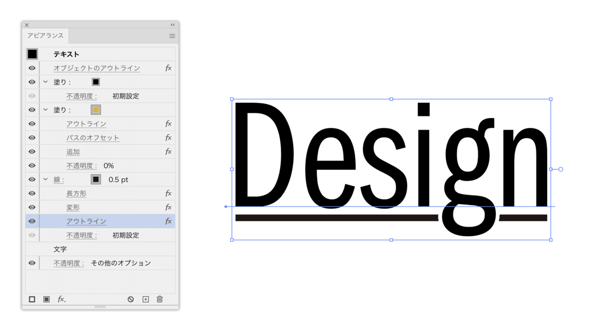
Task: Toggle the eye for パスのオフセット
Action: 32,137
